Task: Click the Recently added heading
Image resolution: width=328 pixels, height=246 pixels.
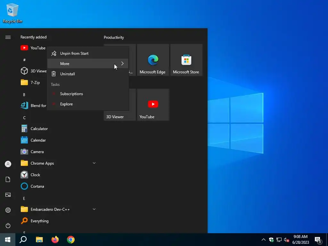Action: click(33, 37)
